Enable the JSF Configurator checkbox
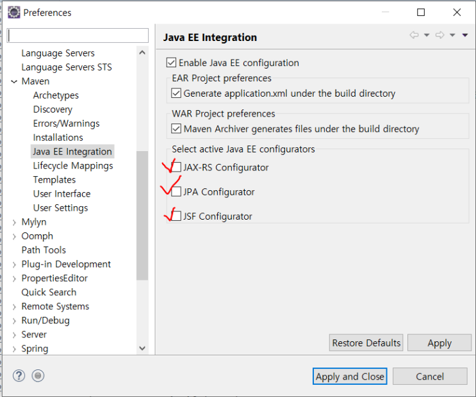Image resolution: width=476 pixels, height=397 pixels. [176, 216]
